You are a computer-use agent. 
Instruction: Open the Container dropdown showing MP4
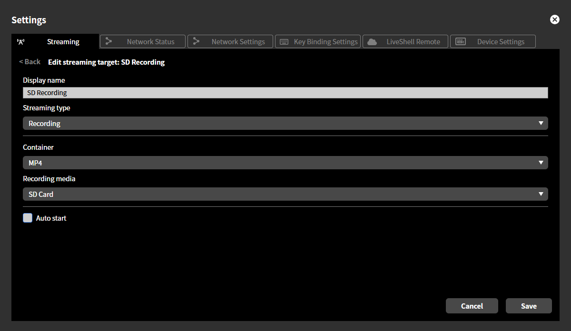tap(285, 162)
